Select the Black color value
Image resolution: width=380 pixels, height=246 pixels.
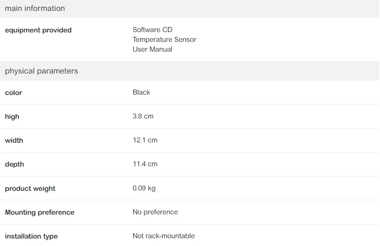pos(141,92)
